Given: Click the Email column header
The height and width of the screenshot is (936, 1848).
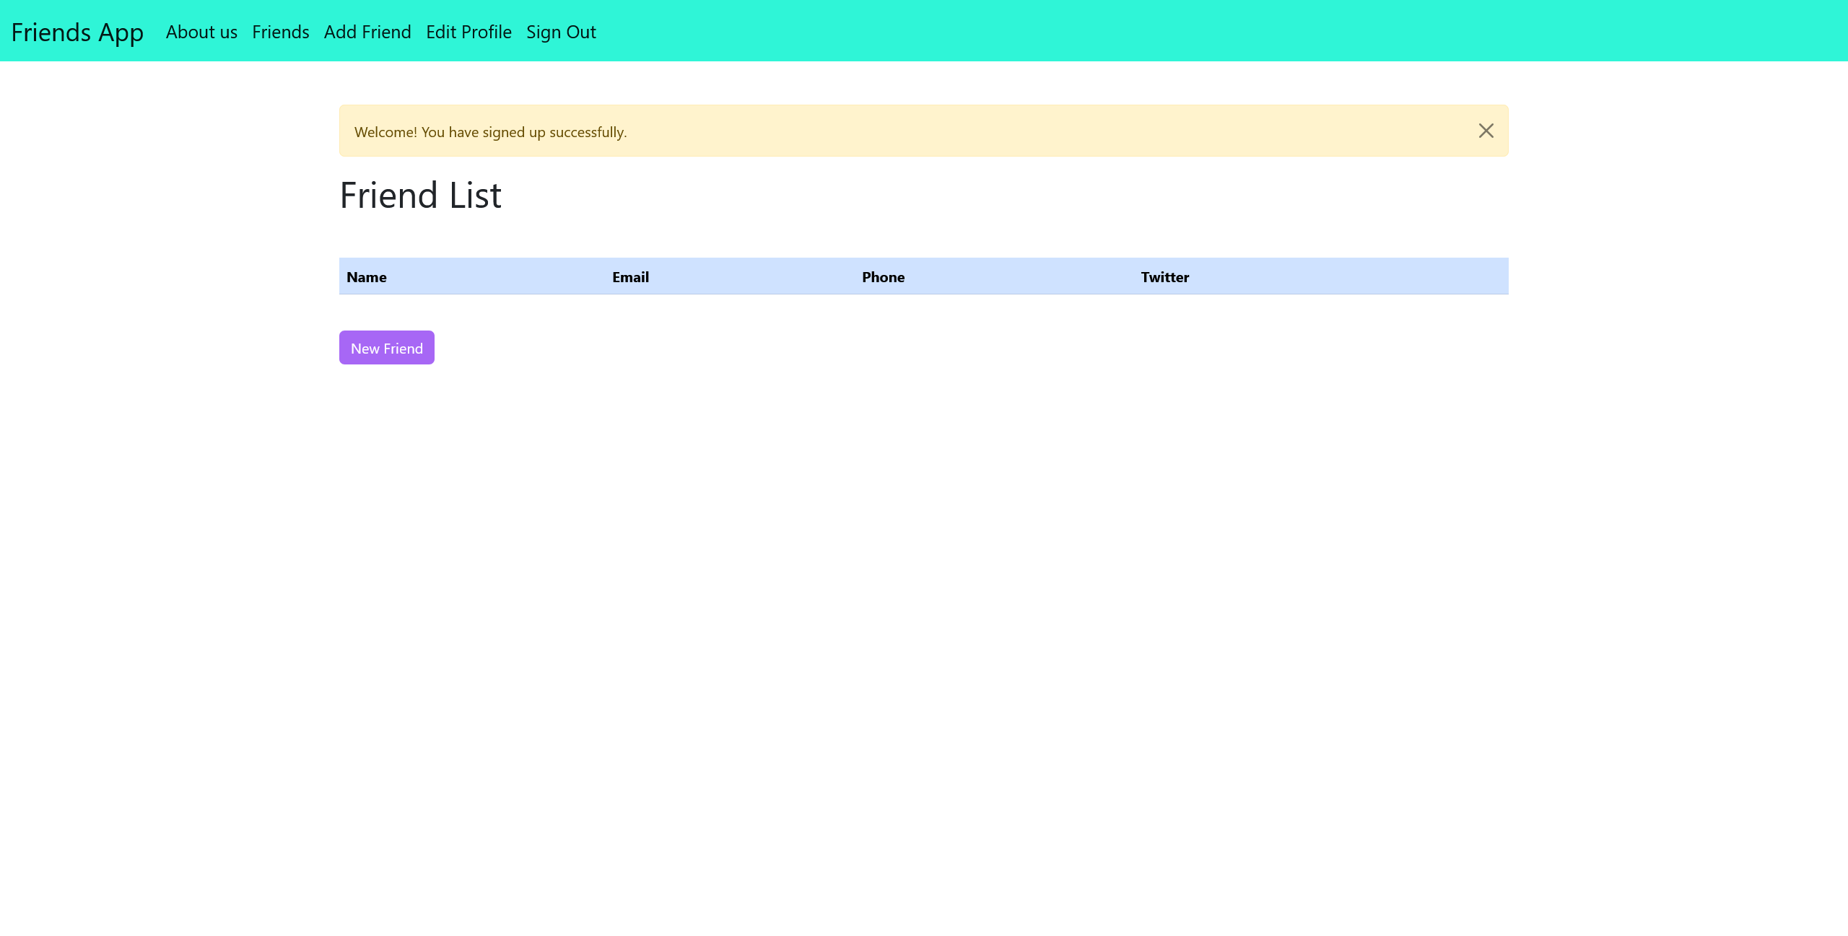Looking at the screenshot, I should pos(630,277).
